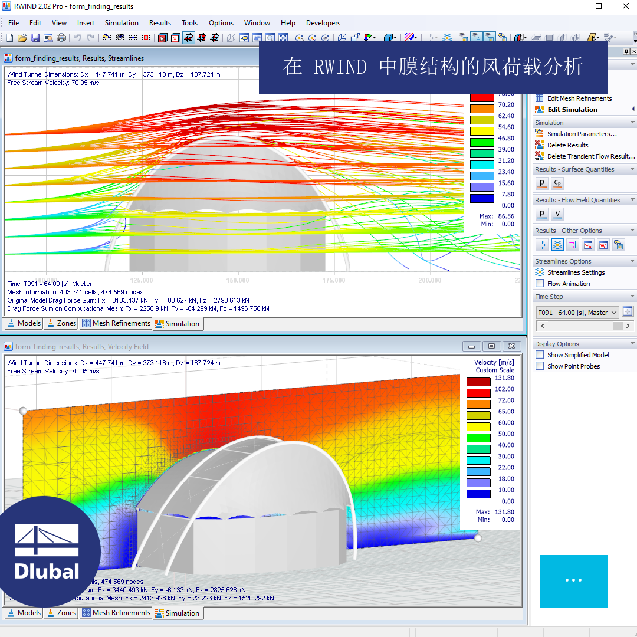
Task: Click the Velocity Field window minimize button
Action: point(472,346)
